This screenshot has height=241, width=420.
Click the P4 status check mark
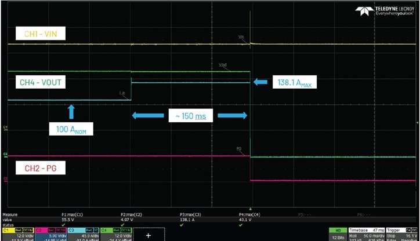click(x=241, y=225)
